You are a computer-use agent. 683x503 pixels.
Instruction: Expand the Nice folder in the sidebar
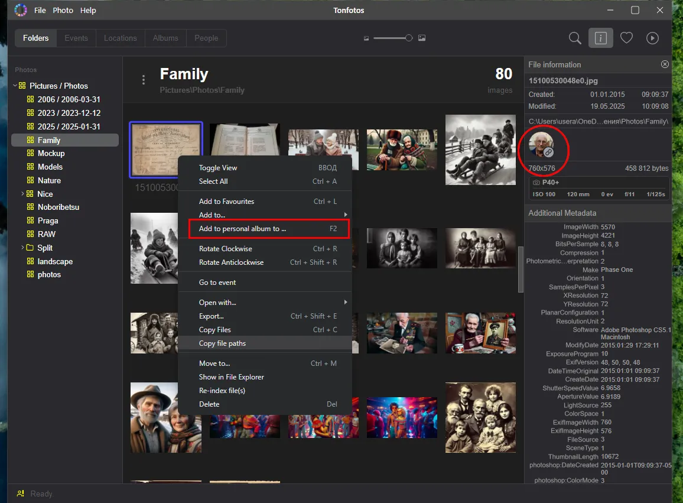(x=22, y=193)
